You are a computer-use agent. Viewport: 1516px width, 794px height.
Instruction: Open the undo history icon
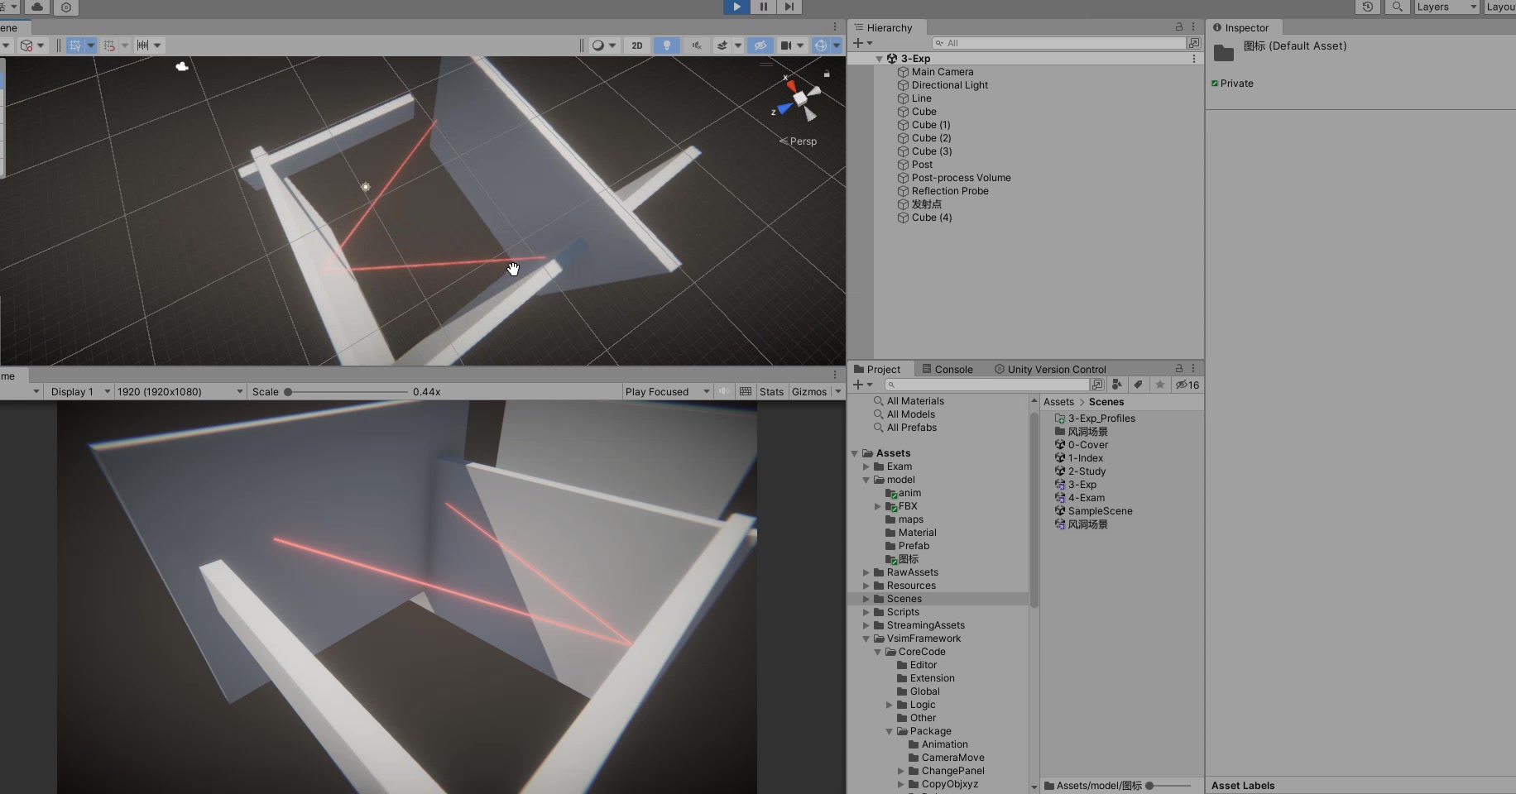1368,7
